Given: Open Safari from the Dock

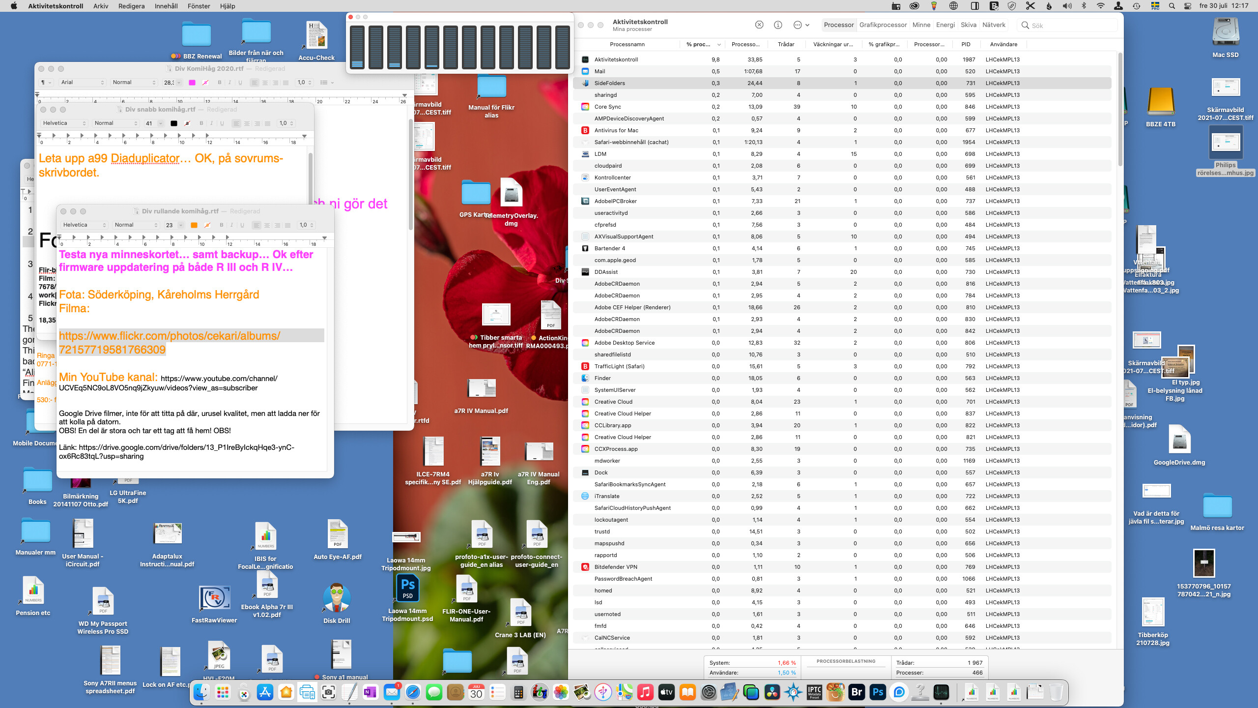Looking at the screenshot, I should click(413, 692).
